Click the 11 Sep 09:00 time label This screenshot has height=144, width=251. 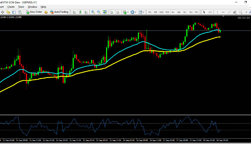(22, 140)
